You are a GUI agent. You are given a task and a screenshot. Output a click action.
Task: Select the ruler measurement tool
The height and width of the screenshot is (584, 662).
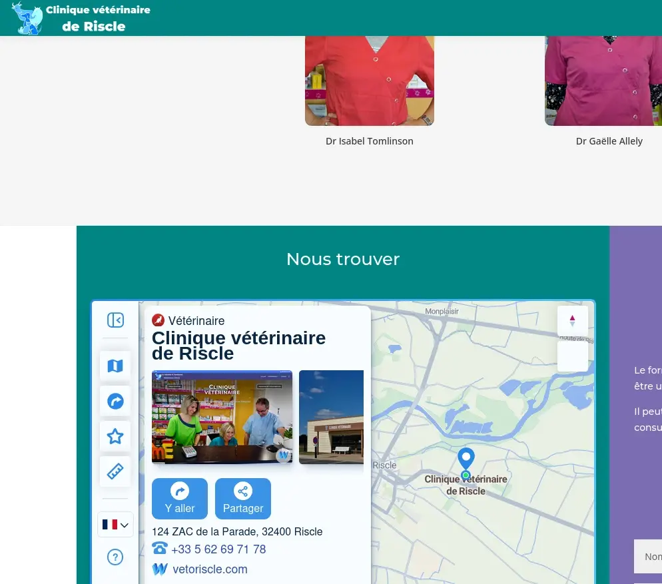pyautogui.click(x=115, y=471)
